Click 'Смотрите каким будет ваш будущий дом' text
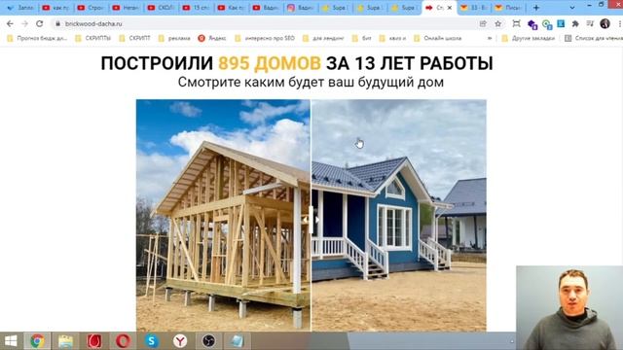Viewport: 623px width, 350px height. 311,82
